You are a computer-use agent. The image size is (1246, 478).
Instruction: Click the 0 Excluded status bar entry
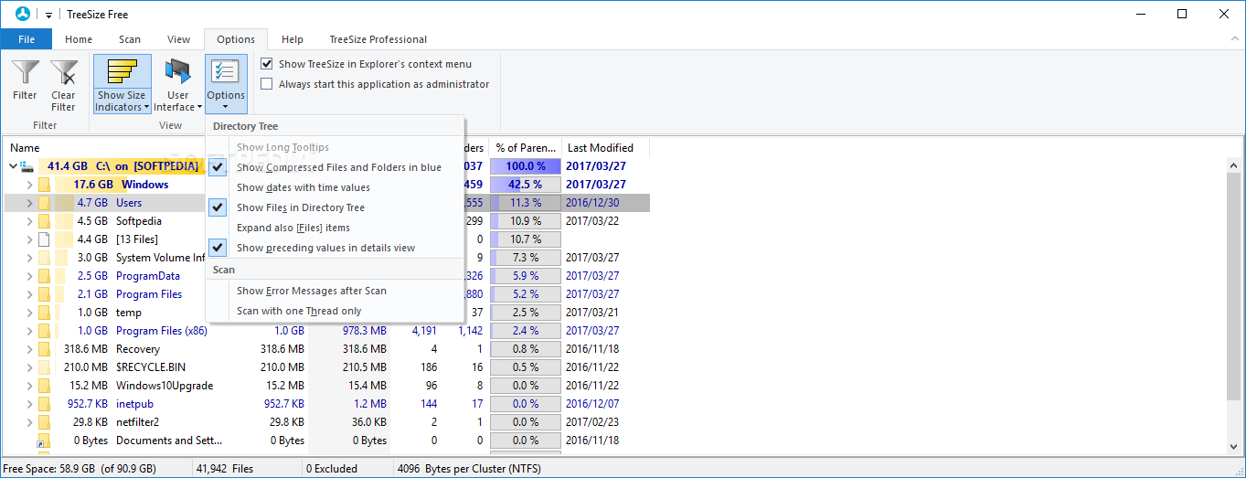pyautogui.click(x=331, y=468)
